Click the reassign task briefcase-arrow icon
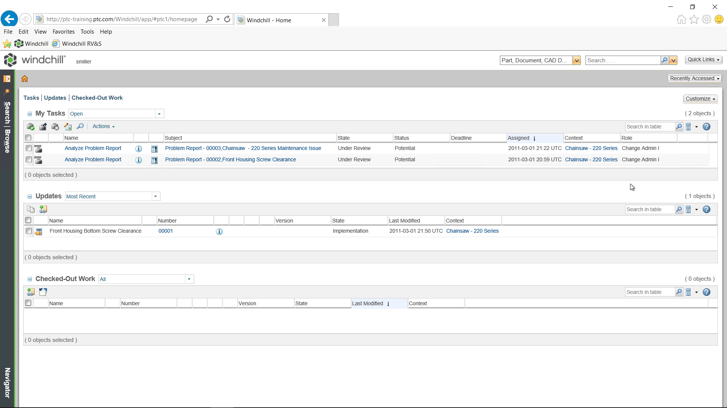This screenshot has width=727, height=408. (43, 127)
